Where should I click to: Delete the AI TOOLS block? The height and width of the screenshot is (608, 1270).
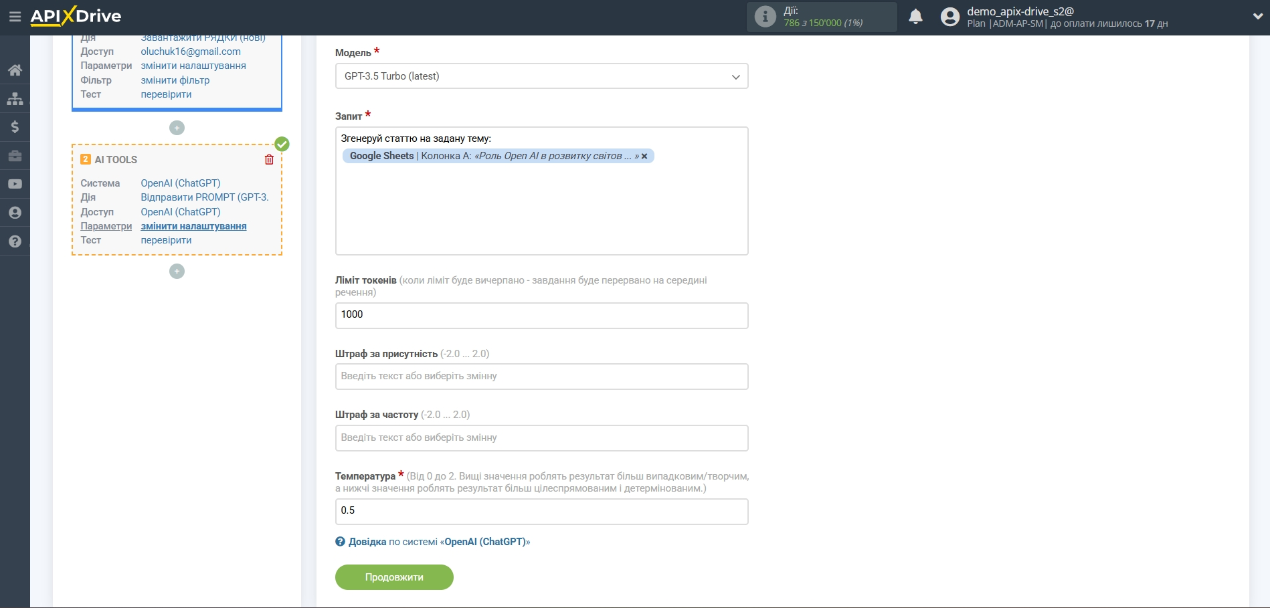(269, 159)
